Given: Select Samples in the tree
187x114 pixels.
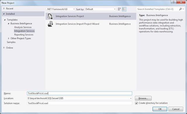Looking at the screenshot, I should pos(11,42).
